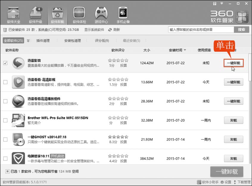Click the software search input field
Image resolution: width=252 pixels, height=186 pixels.
click(x=201, y=30)
